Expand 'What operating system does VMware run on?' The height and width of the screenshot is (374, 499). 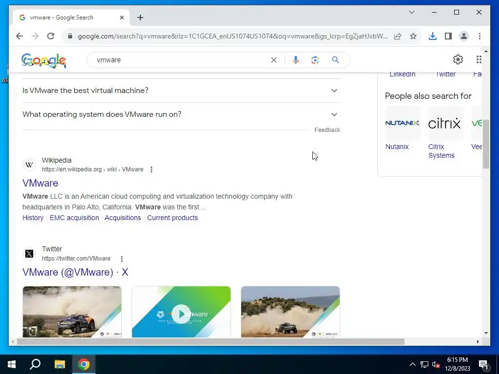point(181,114)
